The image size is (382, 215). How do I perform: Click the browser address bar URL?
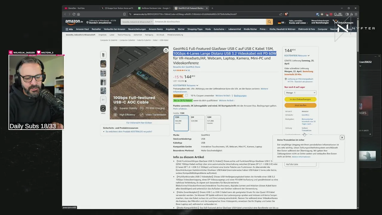click(x=185, y=14)
